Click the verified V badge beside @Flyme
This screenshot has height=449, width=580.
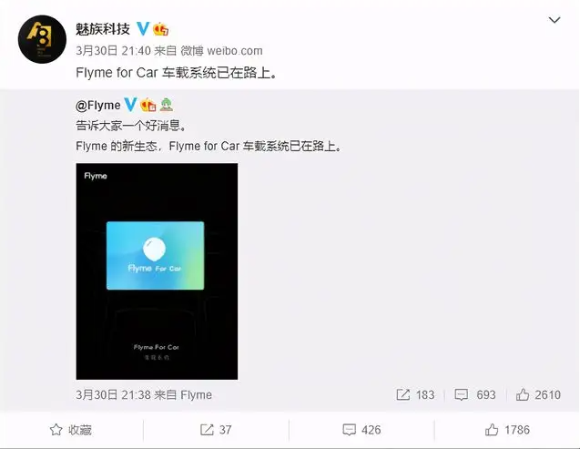pos(130,105)
